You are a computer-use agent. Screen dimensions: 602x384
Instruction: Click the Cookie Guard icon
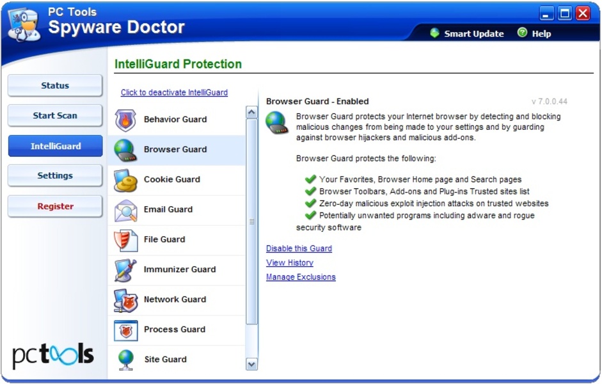125,180
